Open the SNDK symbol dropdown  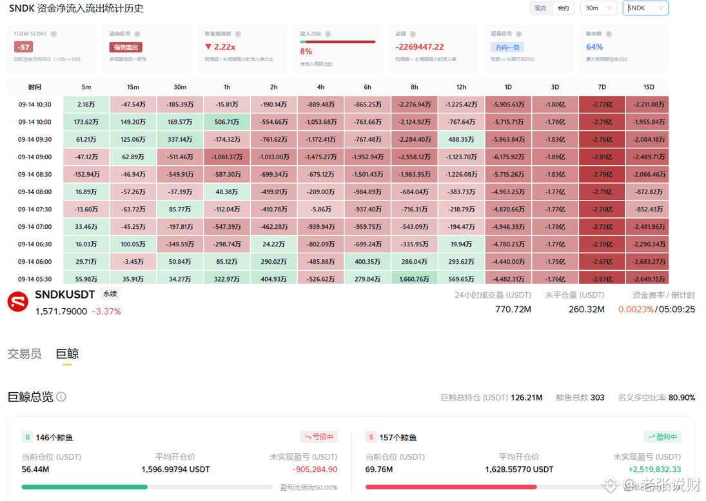645,8
